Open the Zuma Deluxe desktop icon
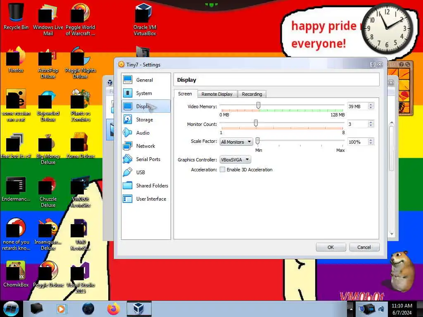The width and height of the screenshot is (423, 317). (81, 146)
